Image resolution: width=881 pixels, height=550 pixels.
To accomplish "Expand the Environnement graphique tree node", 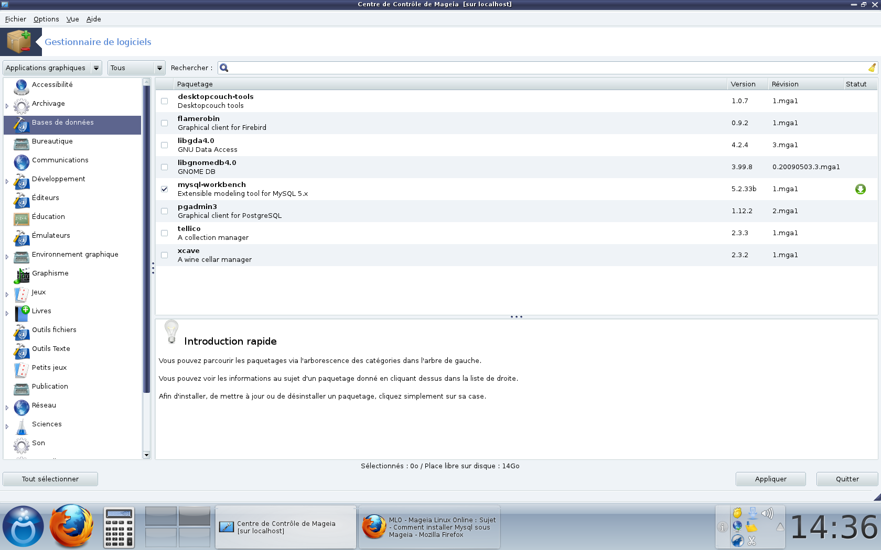I will 7,257.
